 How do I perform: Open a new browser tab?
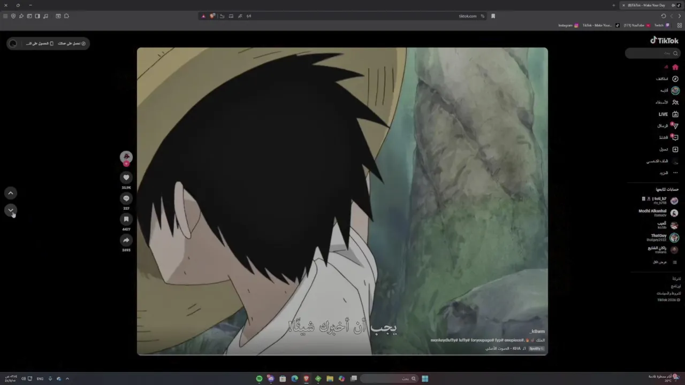tap(614, 5)
